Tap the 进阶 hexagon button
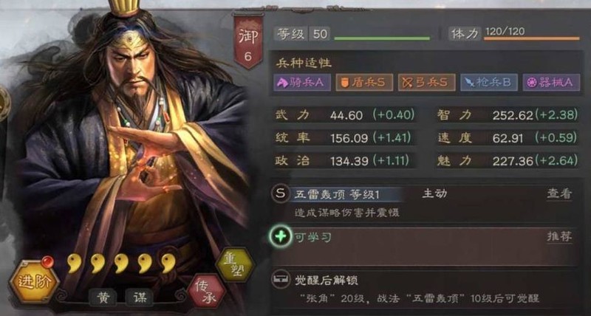The height and width of the screenshot is (316, 591). [x=34, y=281]
